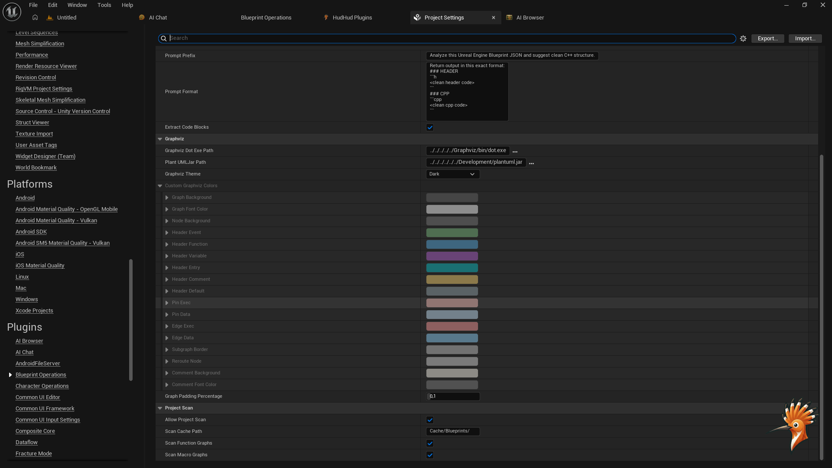Viewport: 832px width, 468px height.
Task: Switch to the HudHud Plugins tab
Action: coord(352,18)
